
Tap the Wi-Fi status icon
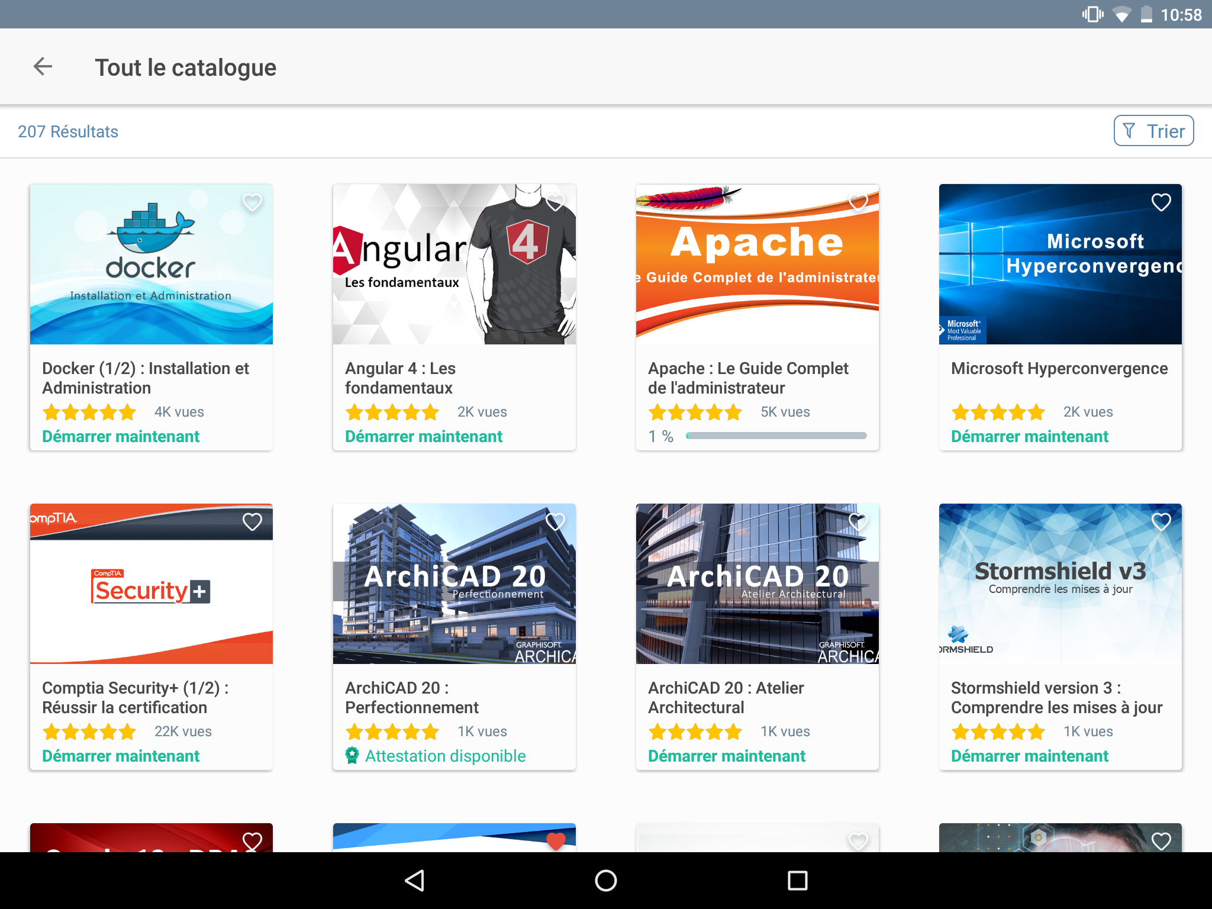click(1121, 15)
